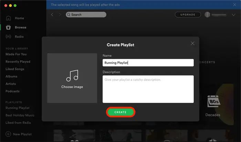Click the search magnifier icon

[x=69, y=14]
